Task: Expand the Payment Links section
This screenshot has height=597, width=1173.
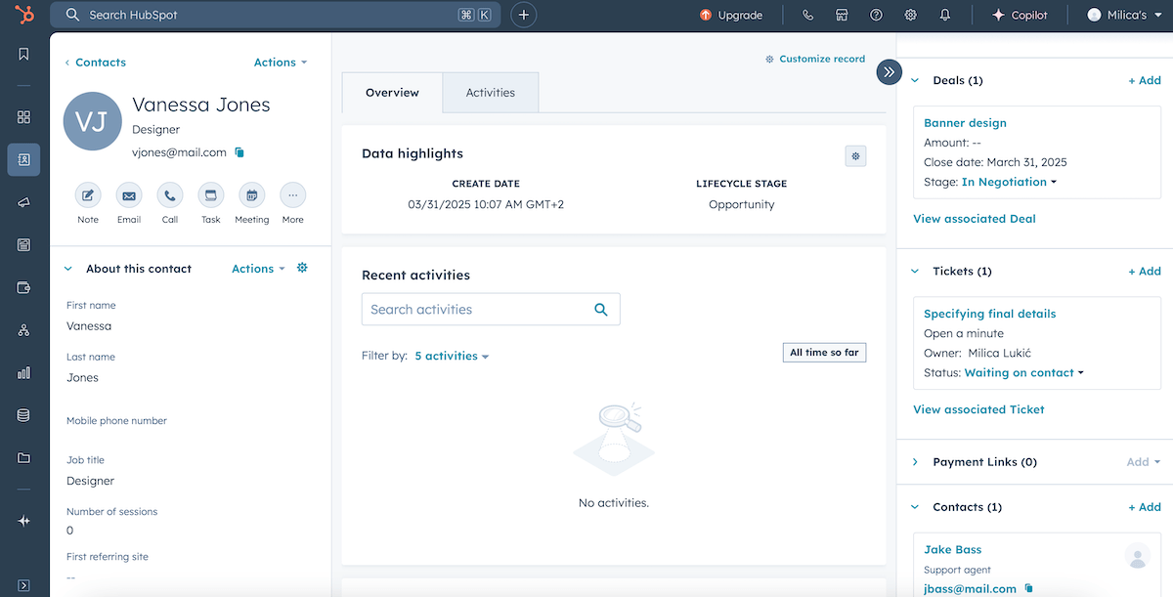Action: pos(916,462)
